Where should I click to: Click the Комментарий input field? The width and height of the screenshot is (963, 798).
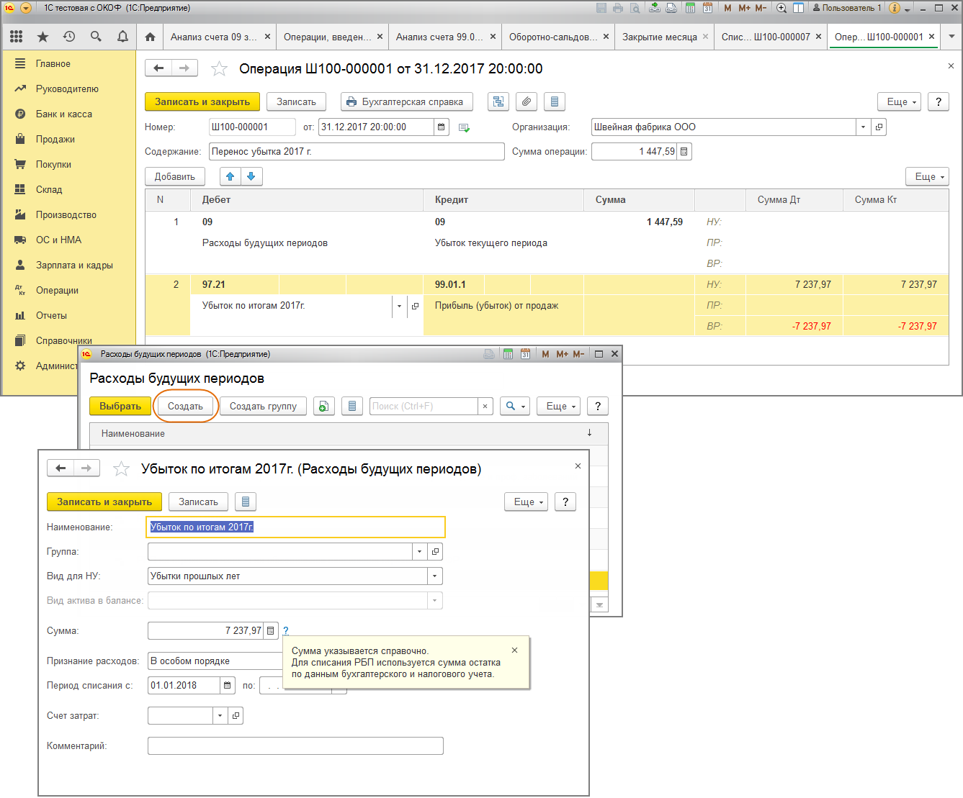pyautogui.click(x=295, y=746)
